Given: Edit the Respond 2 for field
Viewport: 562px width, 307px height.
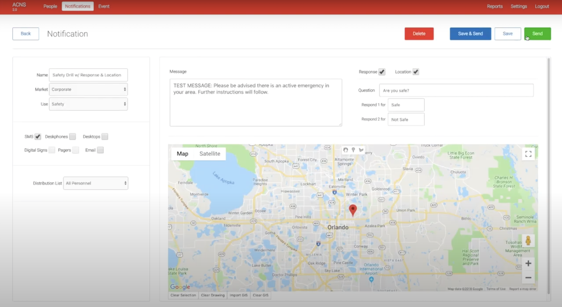Looking at the screenshot, I should (406, 119).
